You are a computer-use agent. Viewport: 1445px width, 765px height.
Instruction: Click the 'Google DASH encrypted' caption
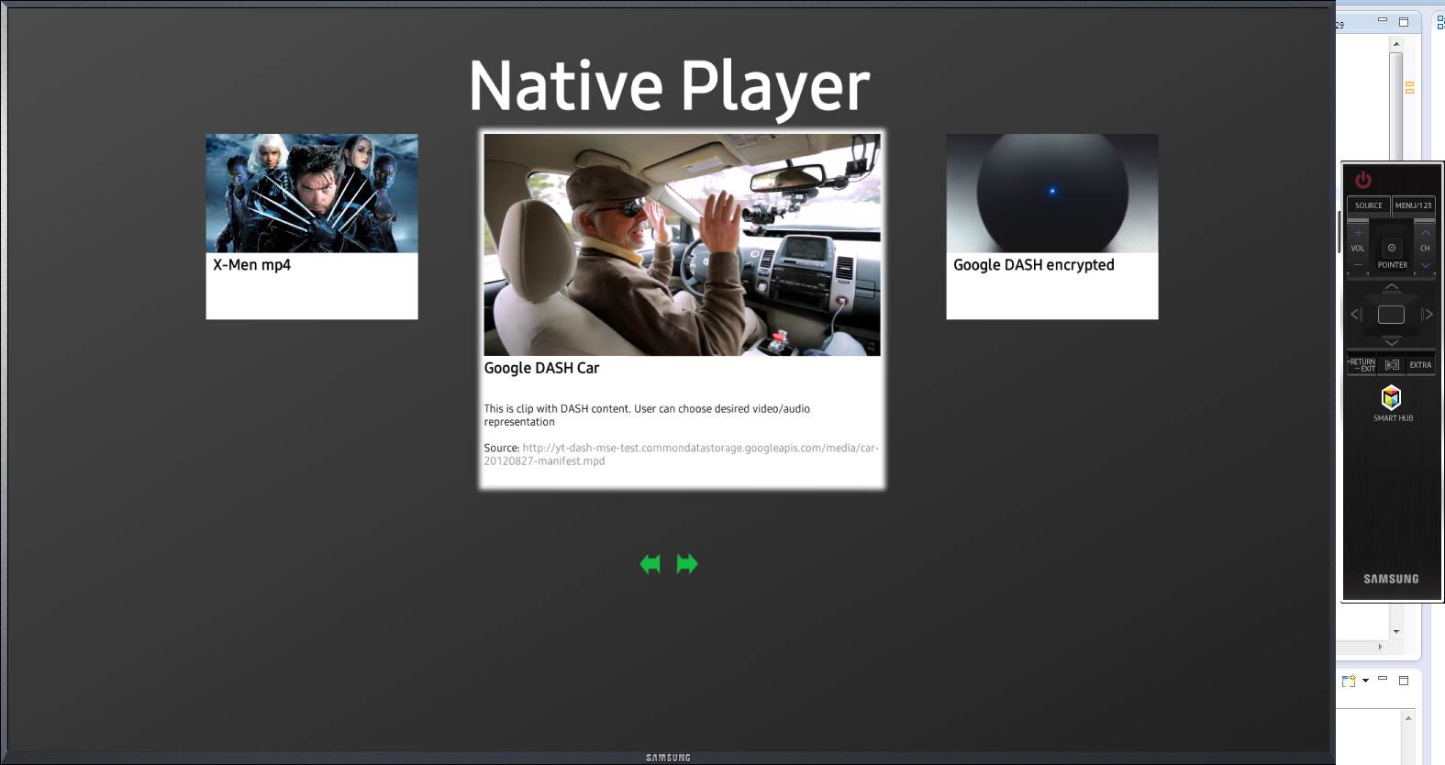point(1034,265)
